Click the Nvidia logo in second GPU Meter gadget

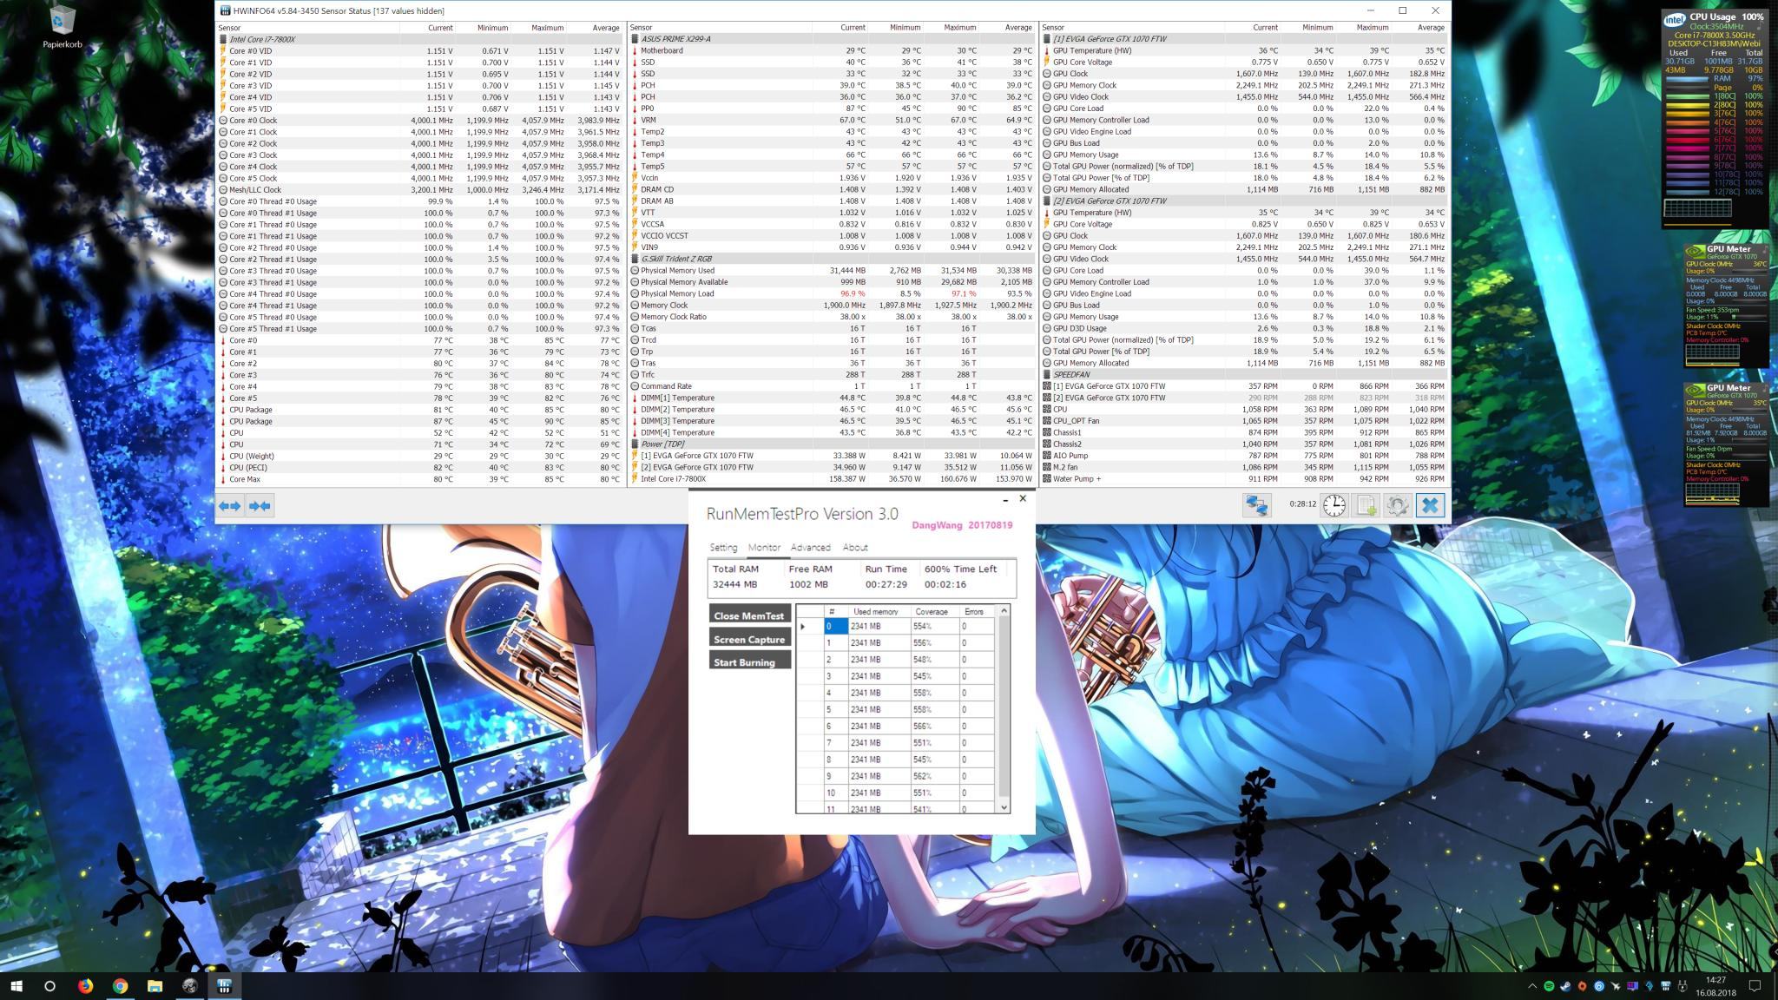(x=1694, y=390)
